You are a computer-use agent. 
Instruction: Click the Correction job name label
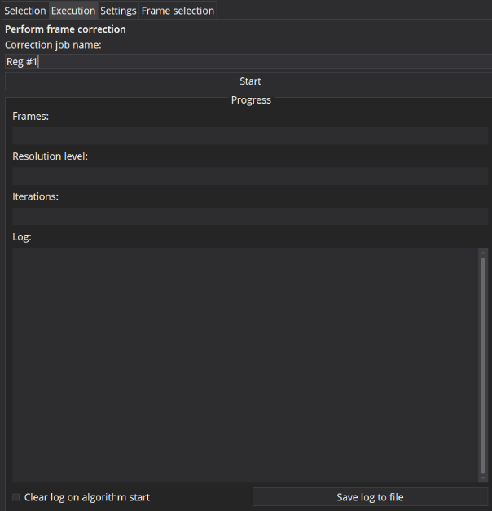pyautogui.click(x=53, y=45)
